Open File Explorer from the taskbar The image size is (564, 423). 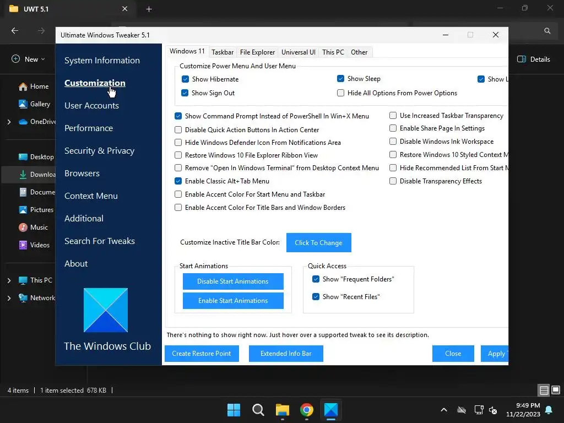[283, 410]
